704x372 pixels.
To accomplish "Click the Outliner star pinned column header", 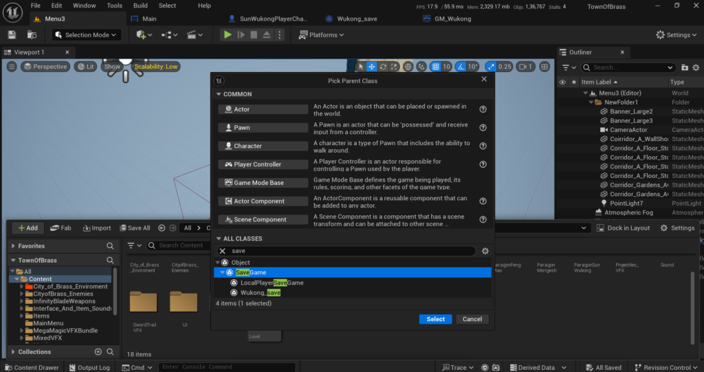I will coord(574,83).
